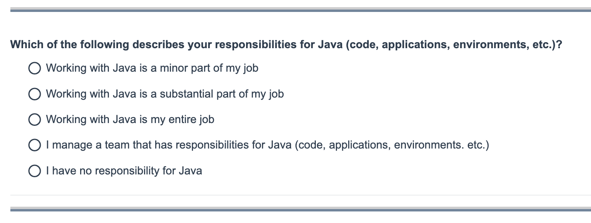Select the minor part of my job radio button

coord(35,68)
